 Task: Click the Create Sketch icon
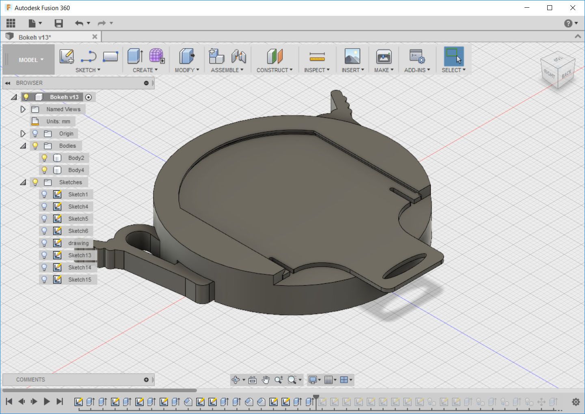pos(67,56)
